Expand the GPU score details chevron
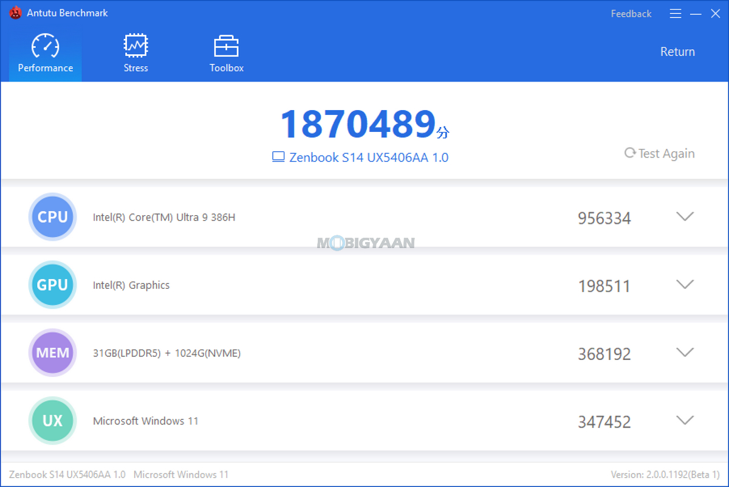 [x=685, y=284]
